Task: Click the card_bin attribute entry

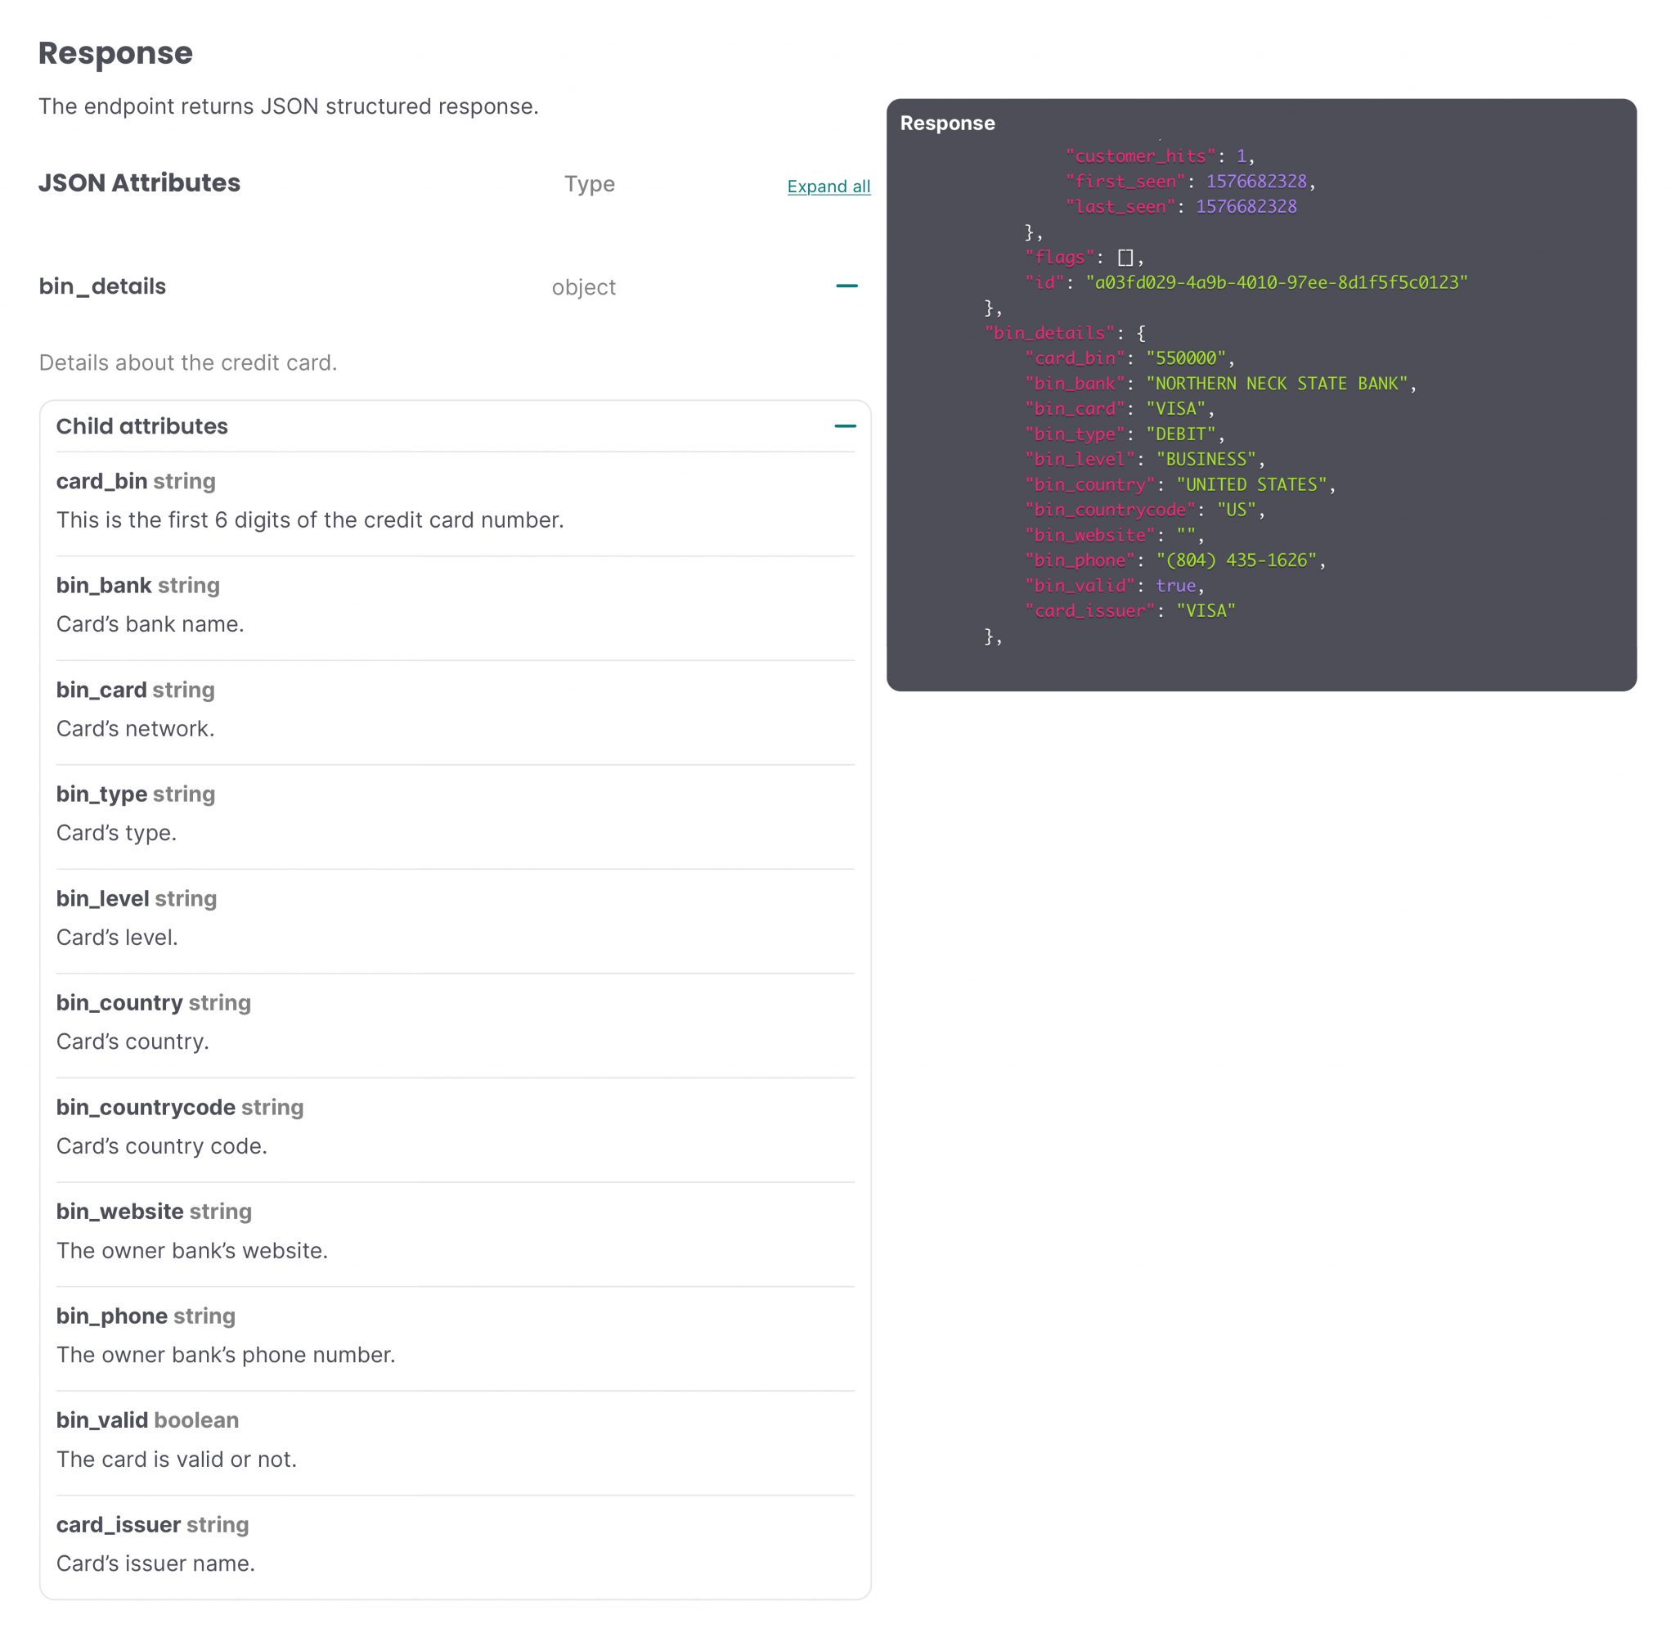Action: [x=101, y=481]
